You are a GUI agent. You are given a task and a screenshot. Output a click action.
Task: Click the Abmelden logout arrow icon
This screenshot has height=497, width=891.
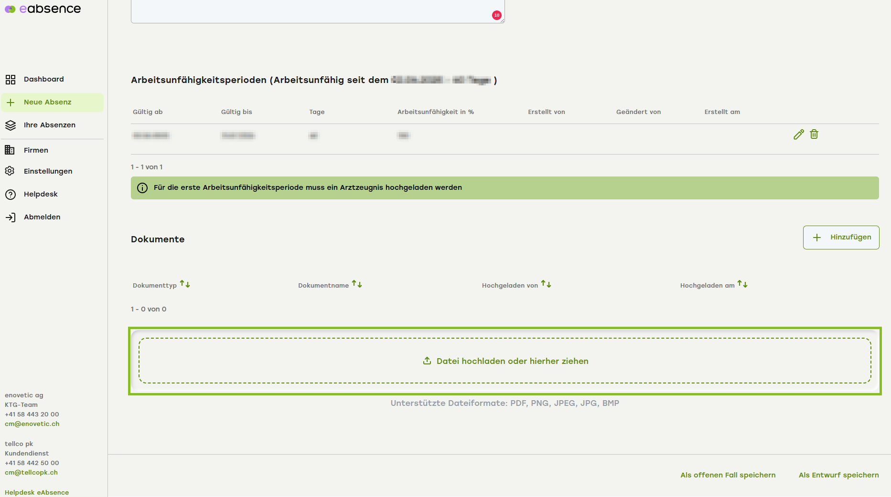coord(10,217)
